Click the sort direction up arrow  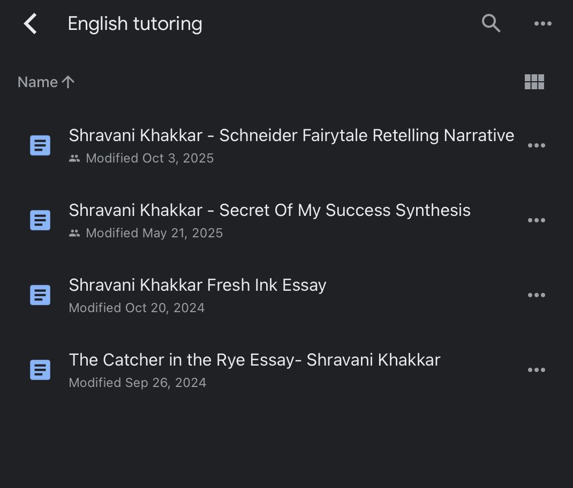coord(68,82)
